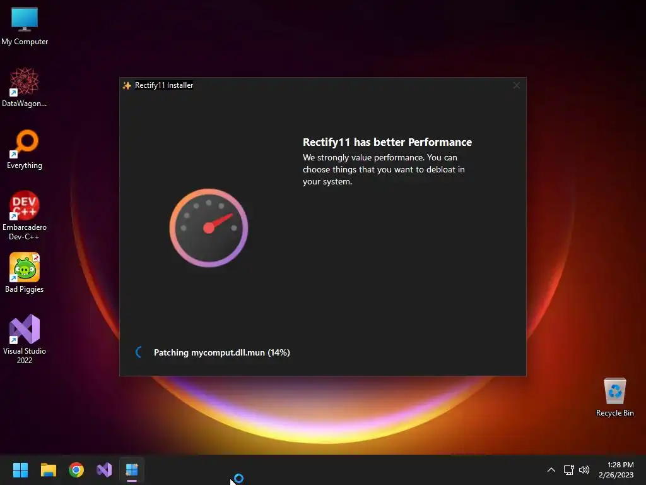Select the Bad Piggies game shortcut
The width and height of the screenshot is (646, 485).
pyautogui.click(x=25, y=273)
